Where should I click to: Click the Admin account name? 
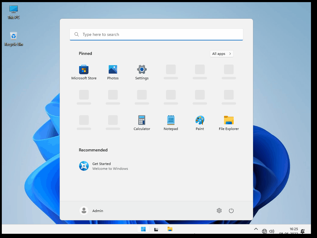click(x=98, y=211)
